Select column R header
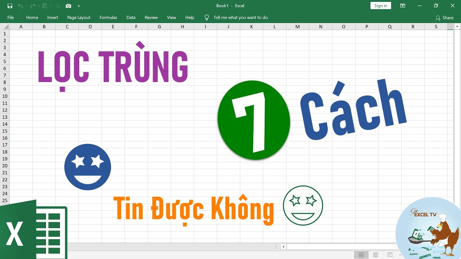This screenshot has height=259, width=461. click(x=413, y=27)
